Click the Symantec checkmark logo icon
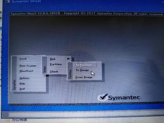Screen dimensions: 164x123 pos(103,97)
